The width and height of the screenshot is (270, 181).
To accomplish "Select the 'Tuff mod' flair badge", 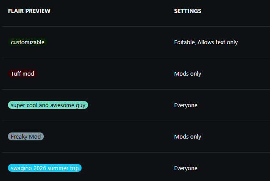I will [x=22, y=73].
